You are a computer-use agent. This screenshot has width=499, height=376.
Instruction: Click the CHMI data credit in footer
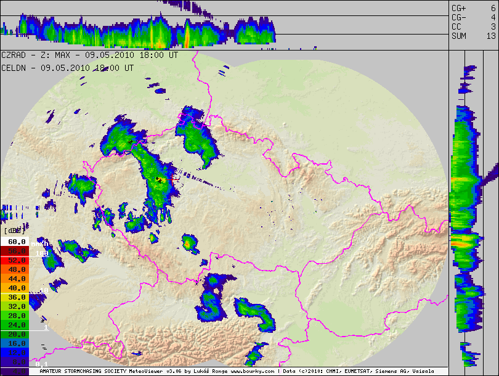point(333,371)
